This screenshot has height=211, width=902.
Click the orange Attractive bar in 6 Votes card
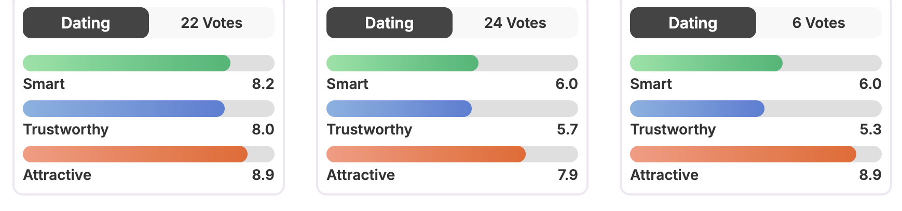(x=743, y=154)
